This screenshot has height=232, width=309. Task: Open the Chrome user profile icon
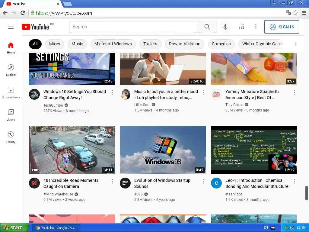pos(274,2)
